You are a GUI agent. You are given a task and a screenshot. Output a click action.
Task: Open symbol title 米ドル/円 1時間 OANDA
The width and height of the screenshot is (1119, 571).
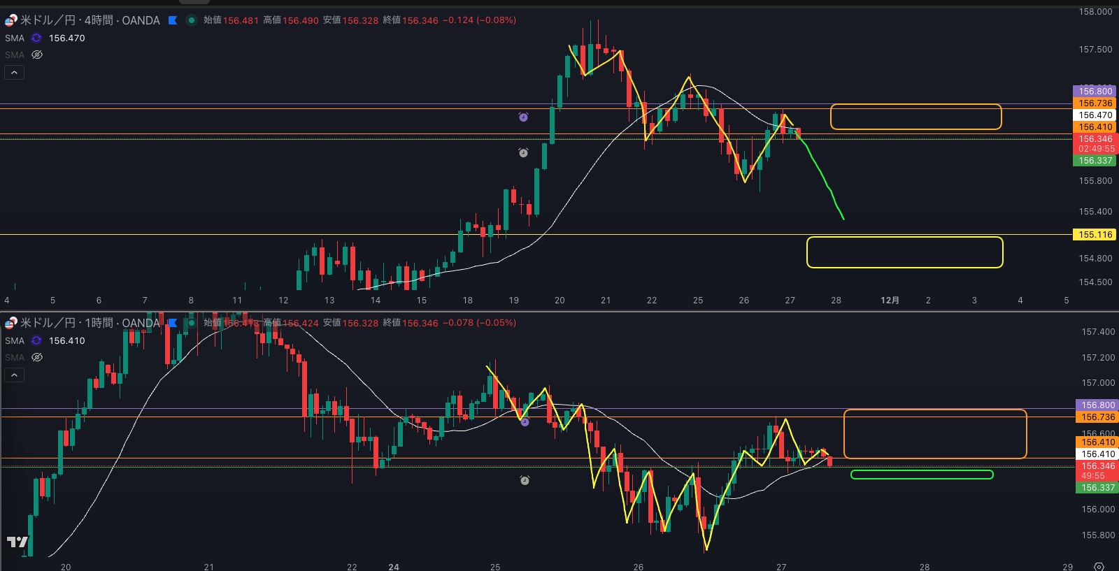90,323
